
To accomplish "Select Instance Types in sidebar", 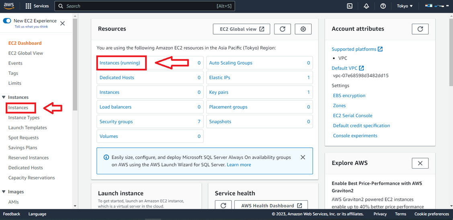I will [24, 118].
